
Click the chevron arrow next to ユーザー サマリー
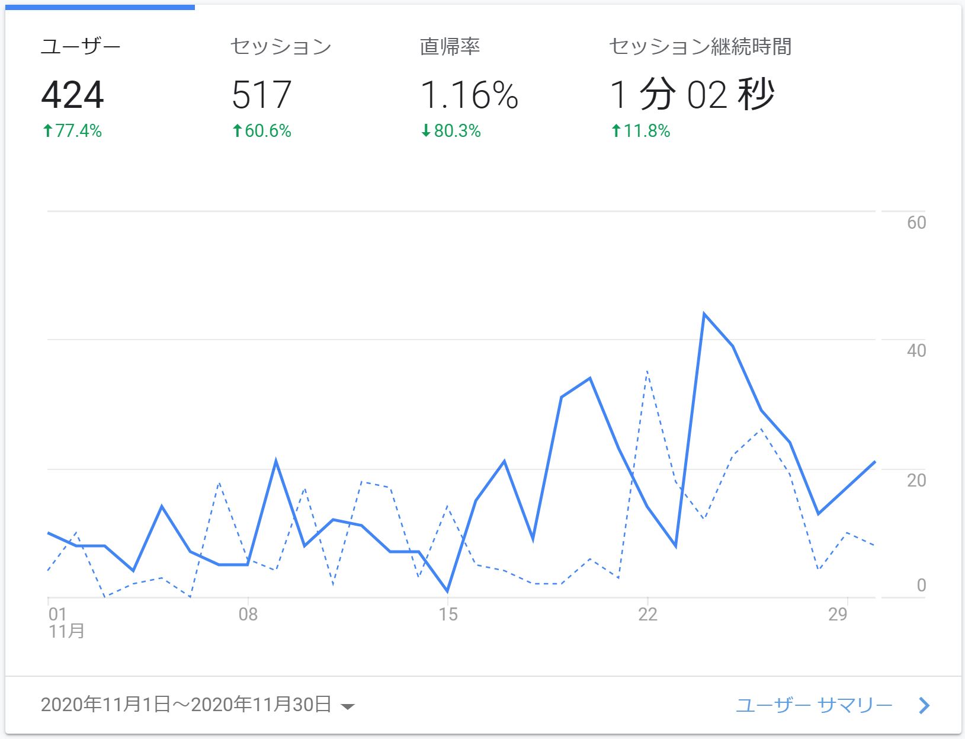(924, 705)
